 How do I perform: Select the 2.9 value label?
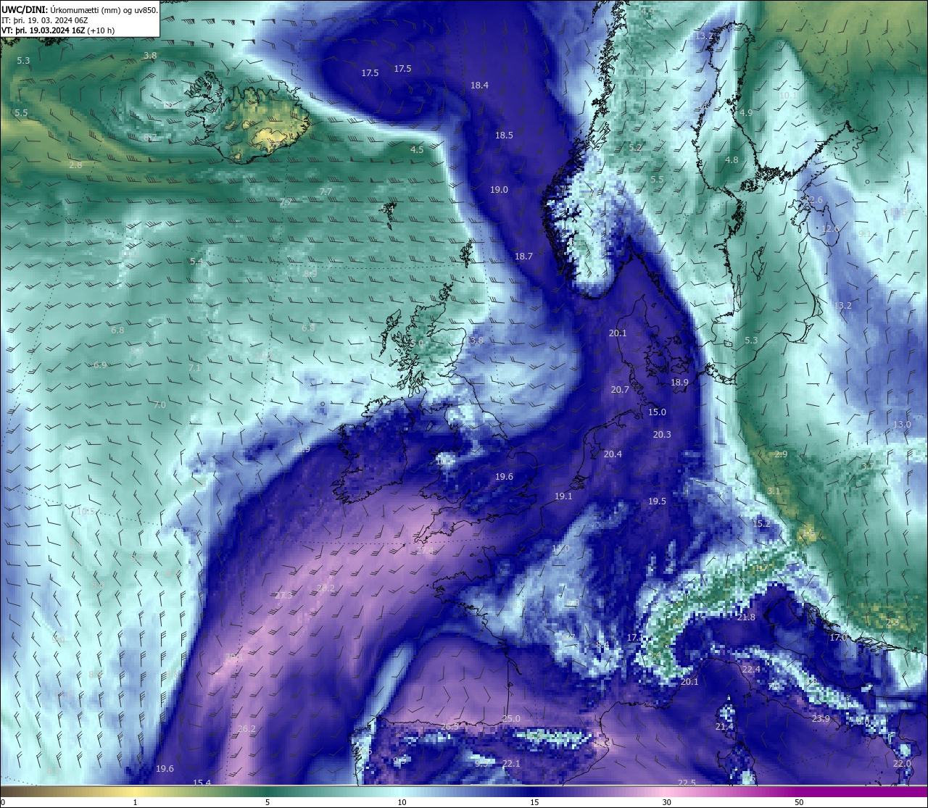781,454
